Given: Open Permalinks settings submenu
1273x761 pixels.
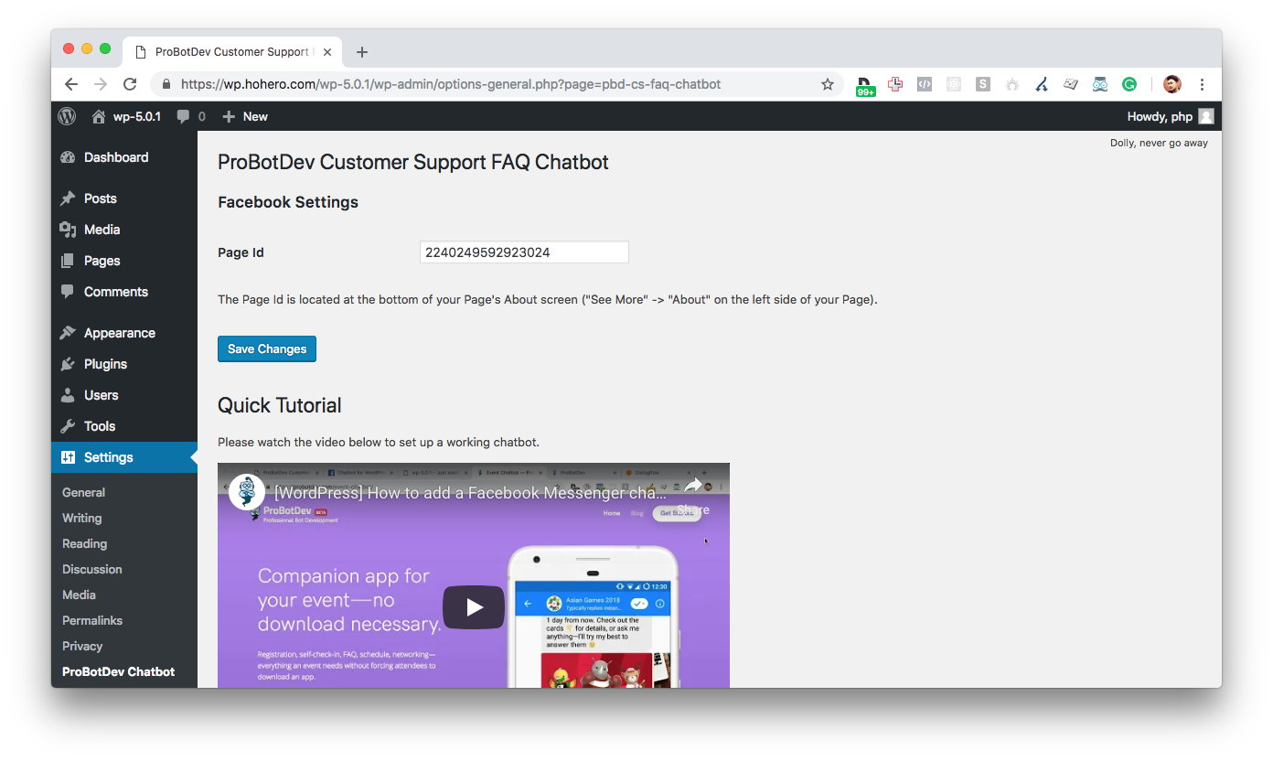Looking at the screenshot, I should click(92, 620).
